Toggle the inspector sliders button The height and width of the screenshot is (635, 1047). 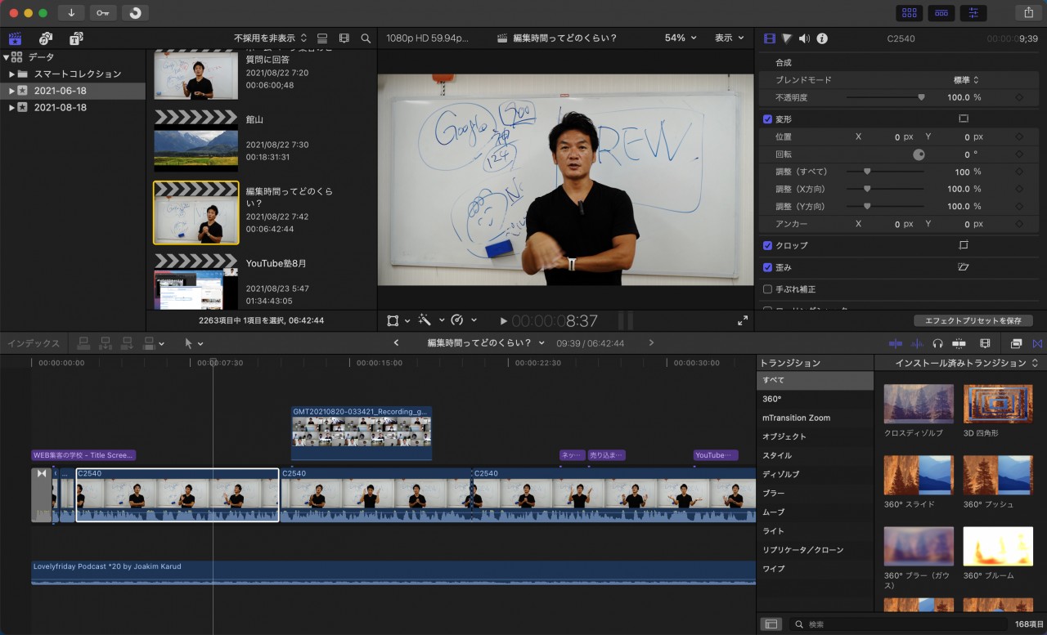tap(973, 12)
